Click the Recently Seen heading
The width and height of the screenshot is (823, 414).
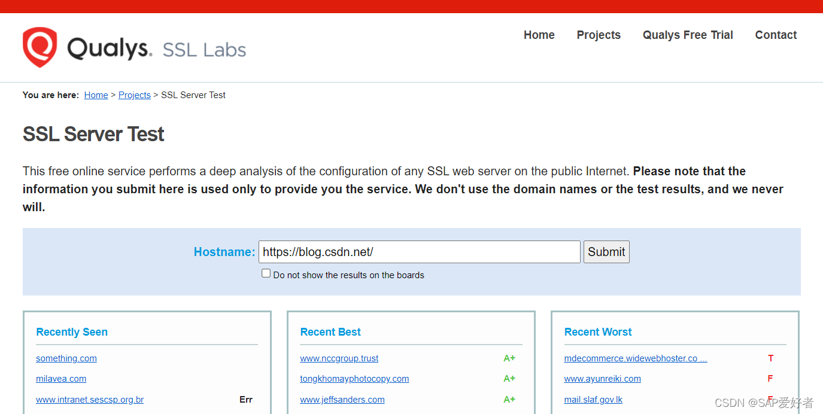point(72,332)
